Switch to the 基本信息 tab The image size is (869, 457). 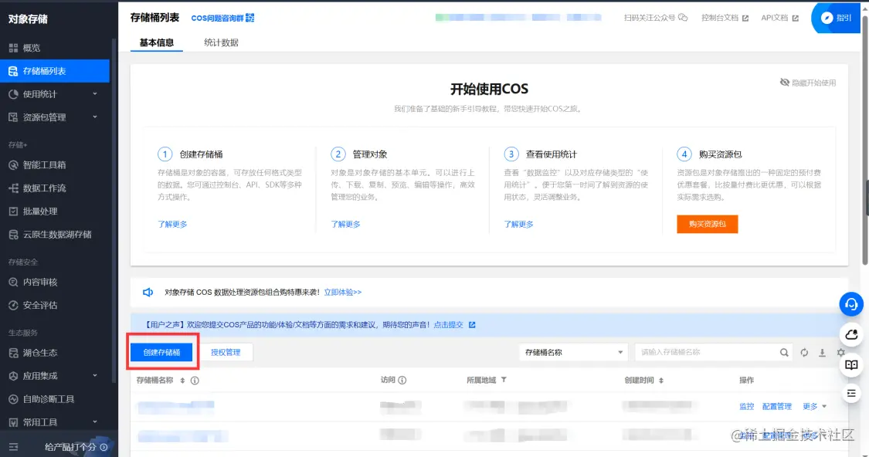click(x=156, y=42)
